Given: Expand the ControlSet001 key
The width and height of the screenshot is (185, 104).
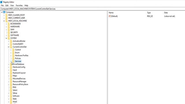Looking at the screenshot, I should click(x=9, y=44).
